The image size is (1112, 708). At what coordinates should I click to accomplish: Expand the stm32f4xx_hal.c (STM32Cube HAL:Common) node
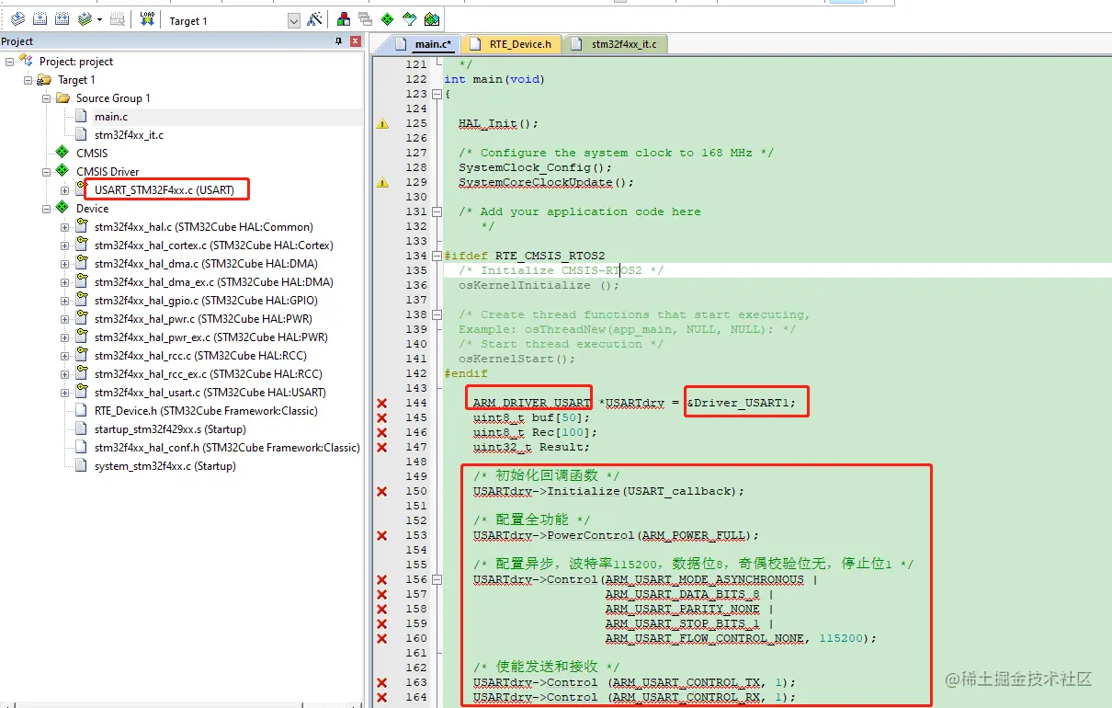point(64,227)
